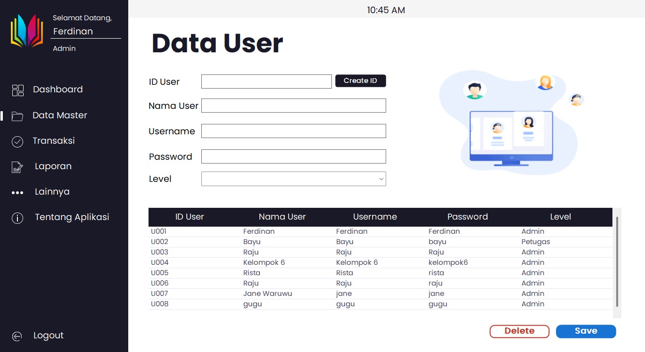Select the U005 row ID cell
The height and width of the screenshot is (352, 645).
(x=159, y=273)
